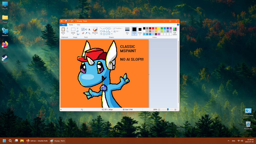Viewport: 256px width, 144px height.
Task: Select the Pencil tool
Action: point(83,29)
